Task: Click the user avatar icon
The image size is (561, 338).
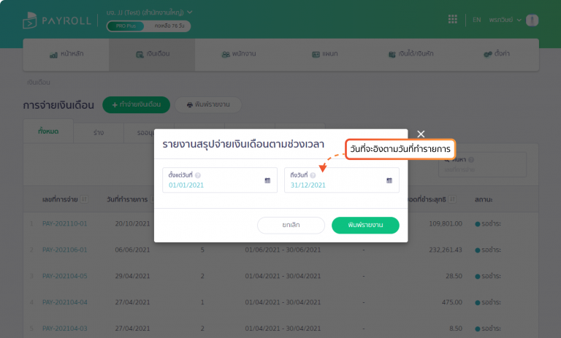Action: 532,20
